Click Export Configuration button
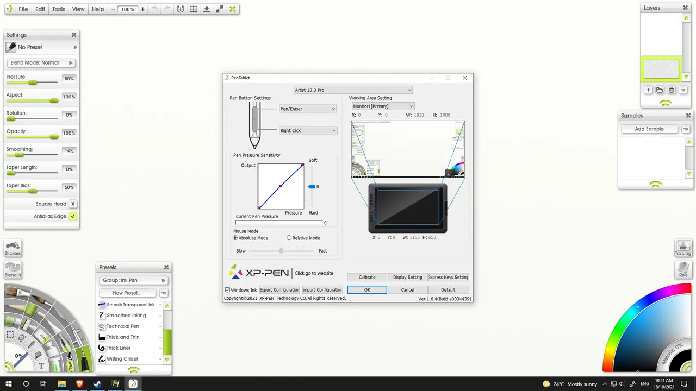This screenshot has width=696, height=391. (x=279, y=290)
